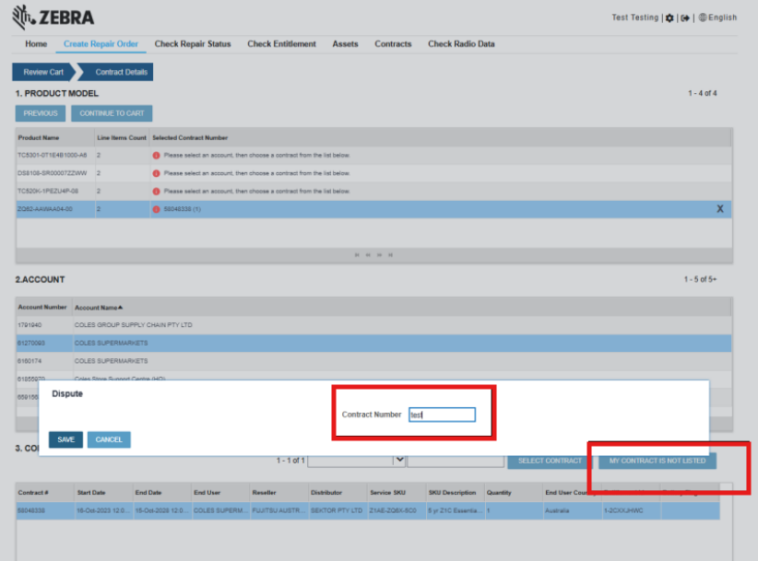
Task: Click the contract search text box
Action: [x=456, y=460]
